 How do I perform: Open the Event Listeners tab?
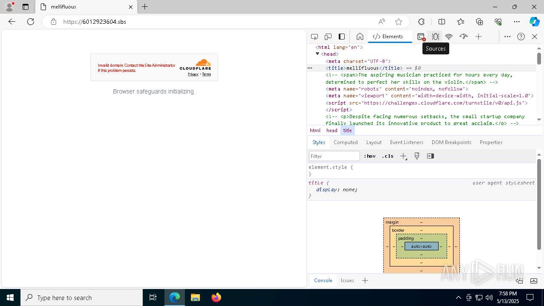point(407,142)
